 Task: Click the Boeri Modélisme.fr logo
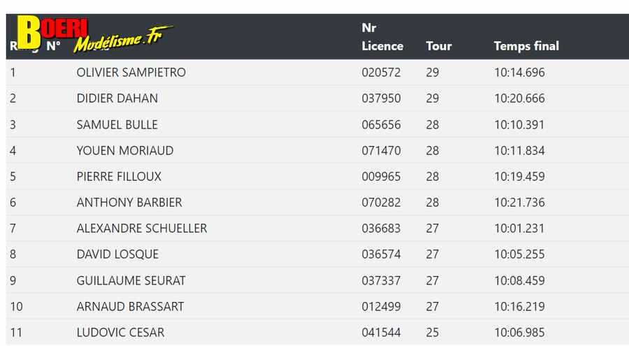click(x=94, y=34)
